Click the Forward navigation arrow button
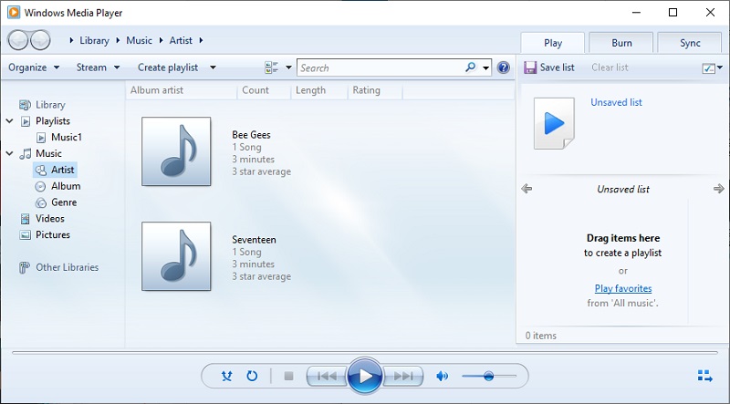The image size is (730, 404). [40, 40]
